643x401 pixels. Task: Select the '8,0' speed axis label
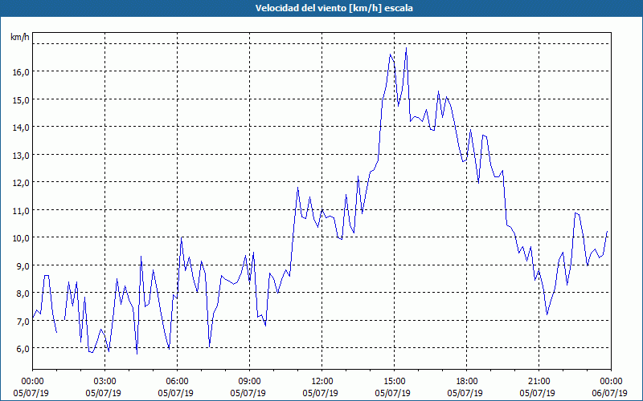coord(23,294)
